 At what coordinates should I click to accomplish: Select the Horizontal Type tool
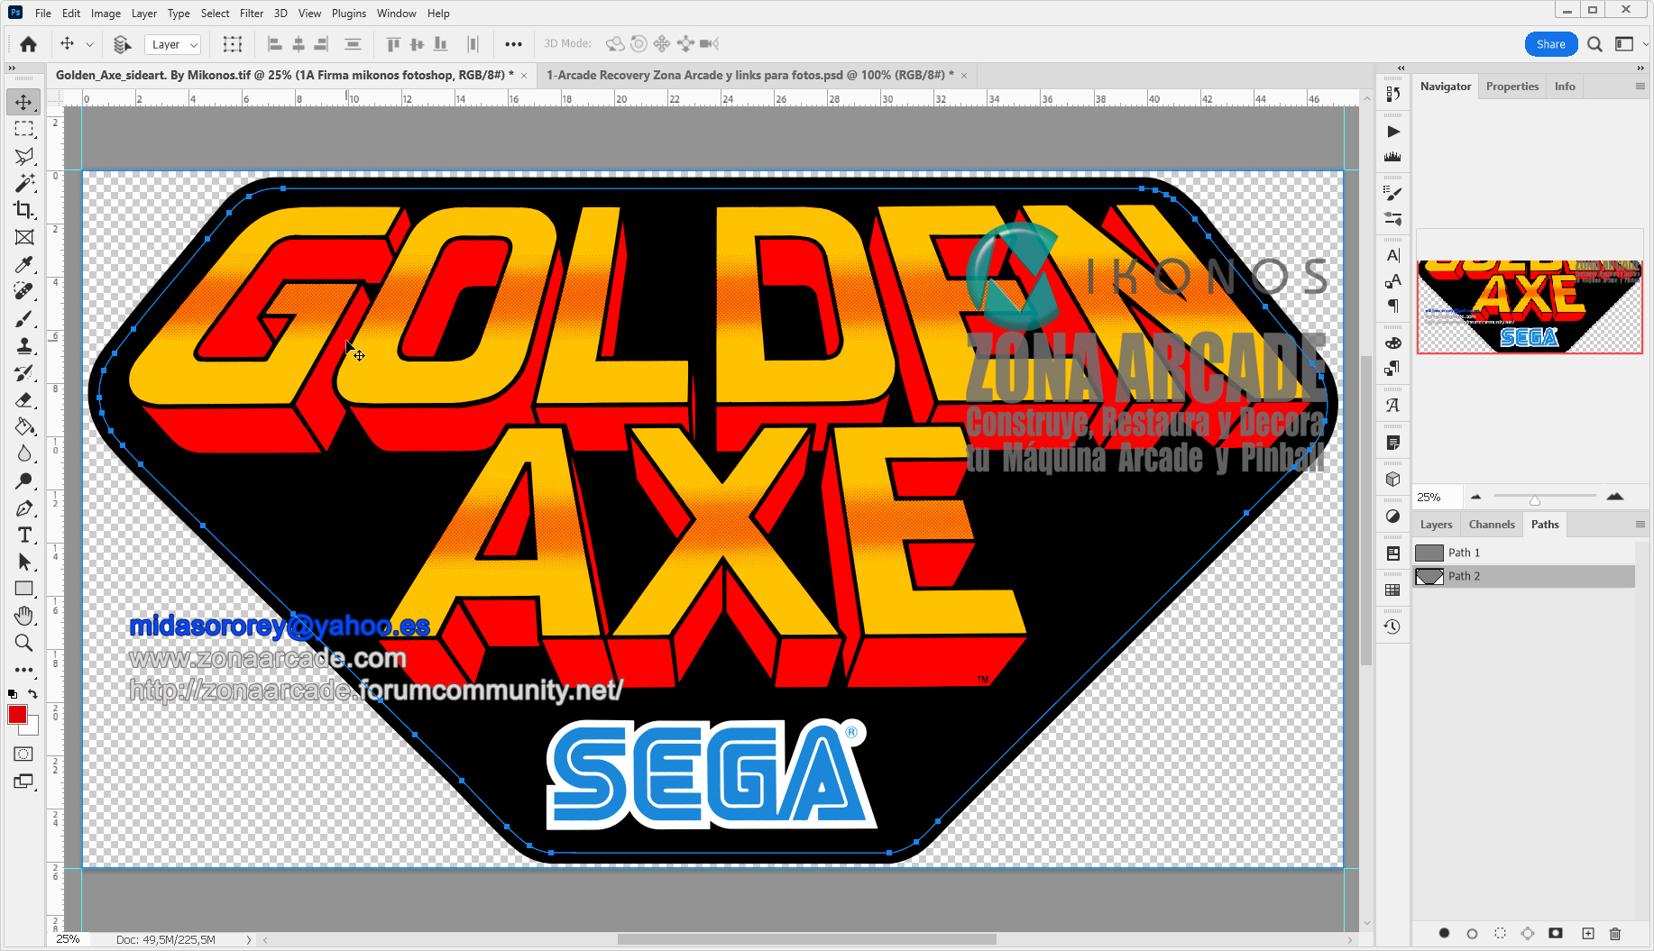point(24,535)
